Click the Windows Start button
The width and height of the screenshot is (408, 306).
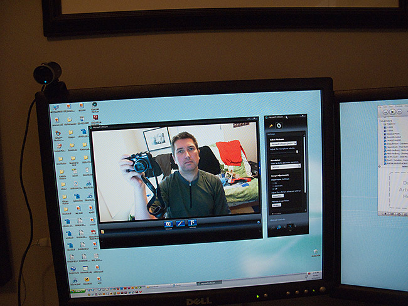point(78,290)
